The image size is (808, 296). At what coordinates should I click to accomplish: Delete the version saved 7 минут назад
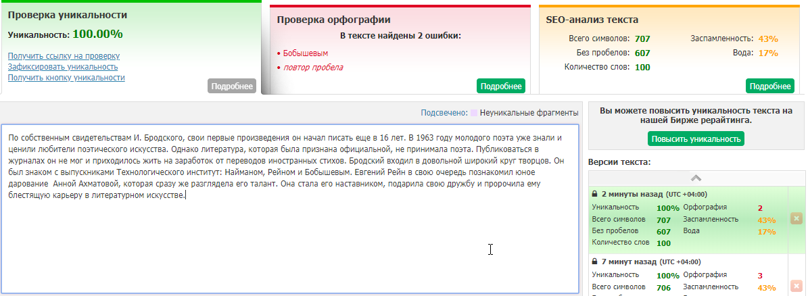[796, 287]
